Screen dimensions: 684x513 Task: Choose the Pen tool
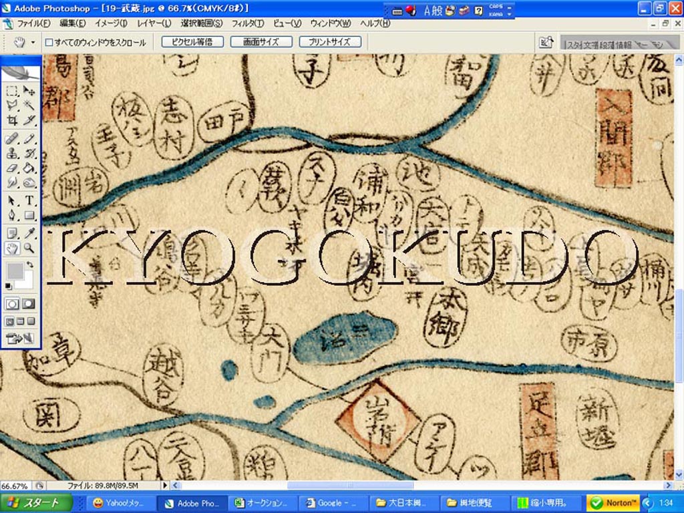tap(12, 215)
